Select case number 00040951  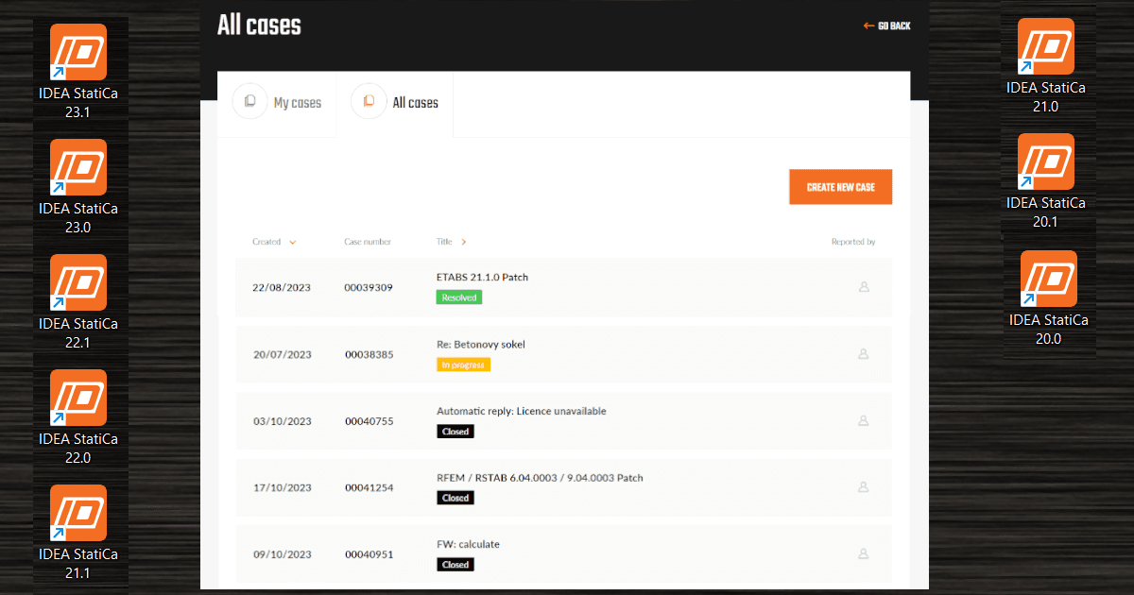point(369,554)
